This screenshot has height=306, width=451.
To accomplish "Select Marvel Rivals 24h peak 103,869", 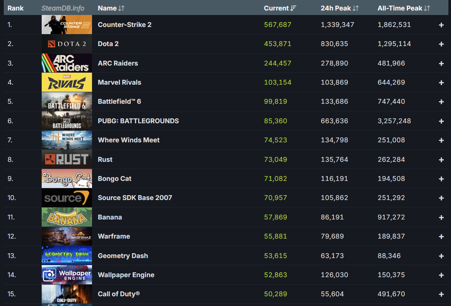I will pos(334,82).
